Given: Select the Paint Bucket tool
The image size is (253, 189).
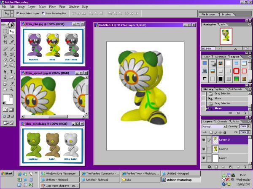Looking at the screenshot, I should (x=11, y=60).
